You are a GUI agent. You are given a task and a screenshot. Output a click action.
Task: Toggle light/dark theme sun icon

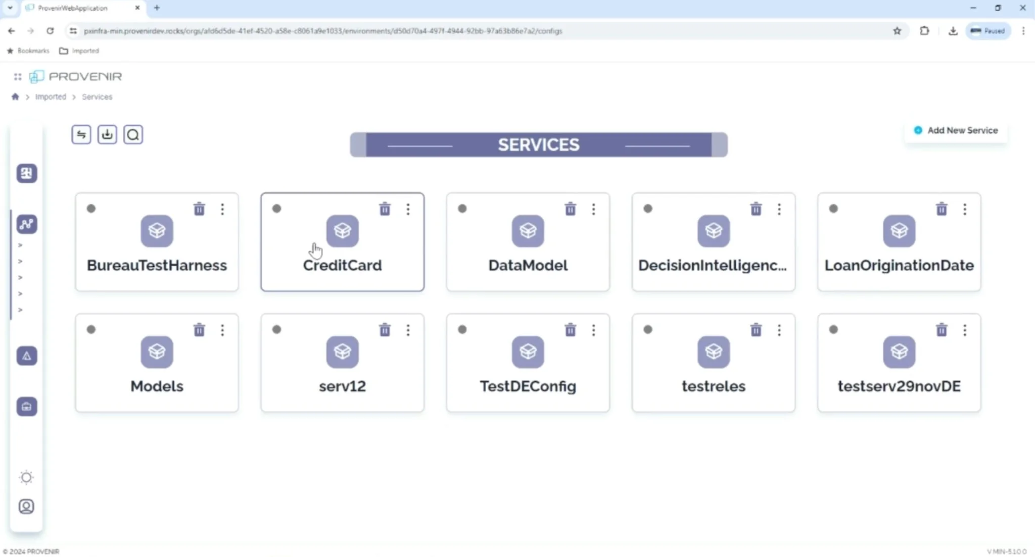[26, 477]
